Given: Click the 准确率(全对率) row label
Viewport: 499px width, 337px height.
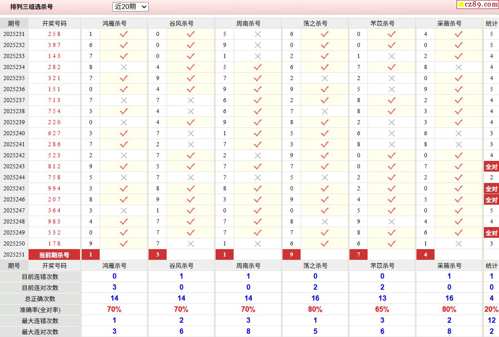Looking at the screenshot, I should coord(40,310).
